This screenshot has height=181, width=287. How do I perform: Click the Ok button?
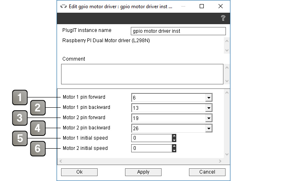79,172
